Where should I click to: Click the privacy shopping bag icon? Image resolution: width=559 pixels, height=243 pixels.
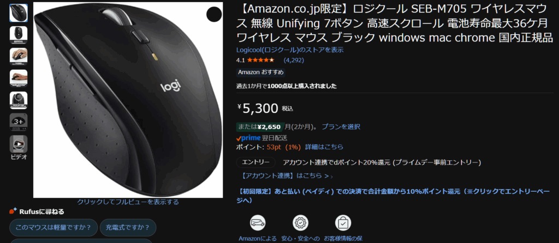click(x=343, y=223)
